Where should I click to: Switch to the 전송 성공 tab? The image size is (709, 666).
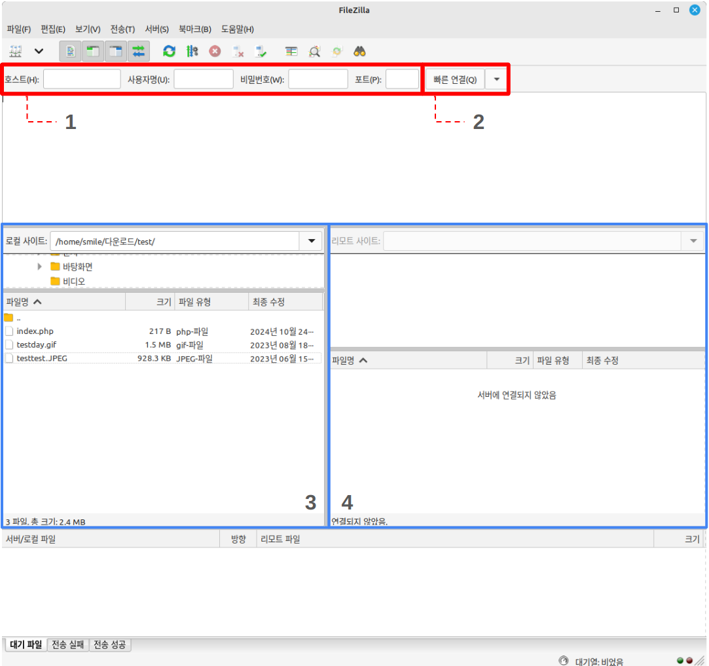[x=110, y=645]
